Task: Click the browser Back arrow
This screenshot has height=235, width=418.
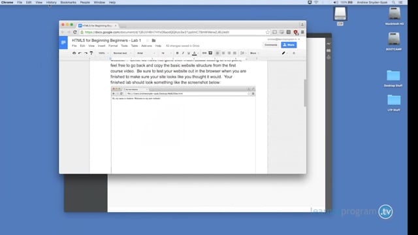Action: click(63, 32)
